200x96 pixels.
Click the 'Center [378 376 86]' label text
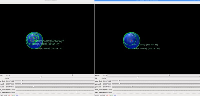pyautogui.click(x=146, y=49)
